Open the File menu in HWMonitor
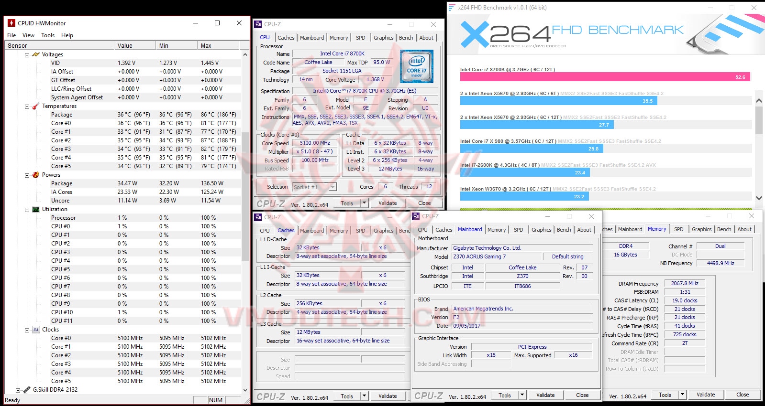 coord(11,35)
